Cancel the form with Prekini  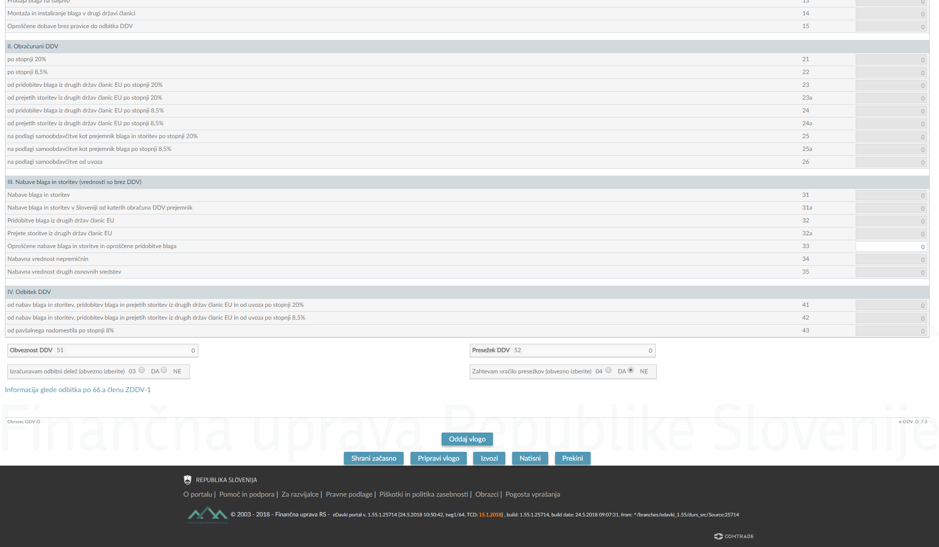click(572, 458)
